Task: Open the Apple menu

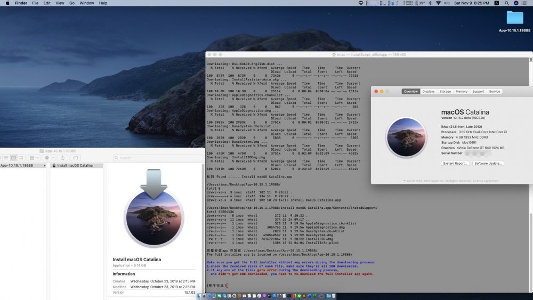Action: click(7, 3)
